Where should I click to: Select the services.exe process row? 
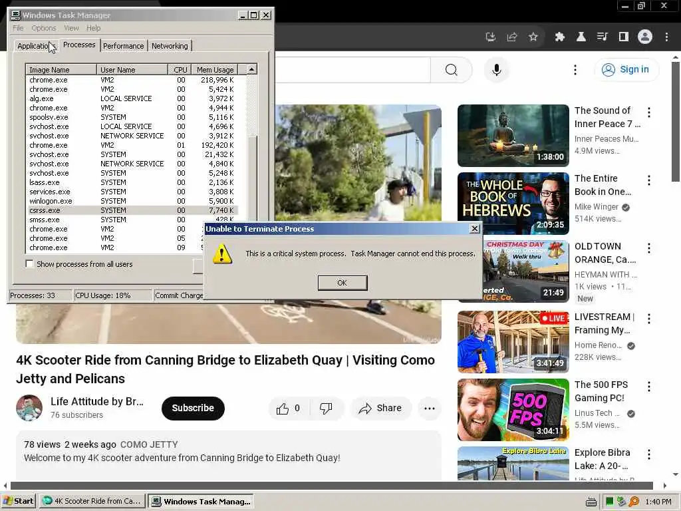(132, 192)
